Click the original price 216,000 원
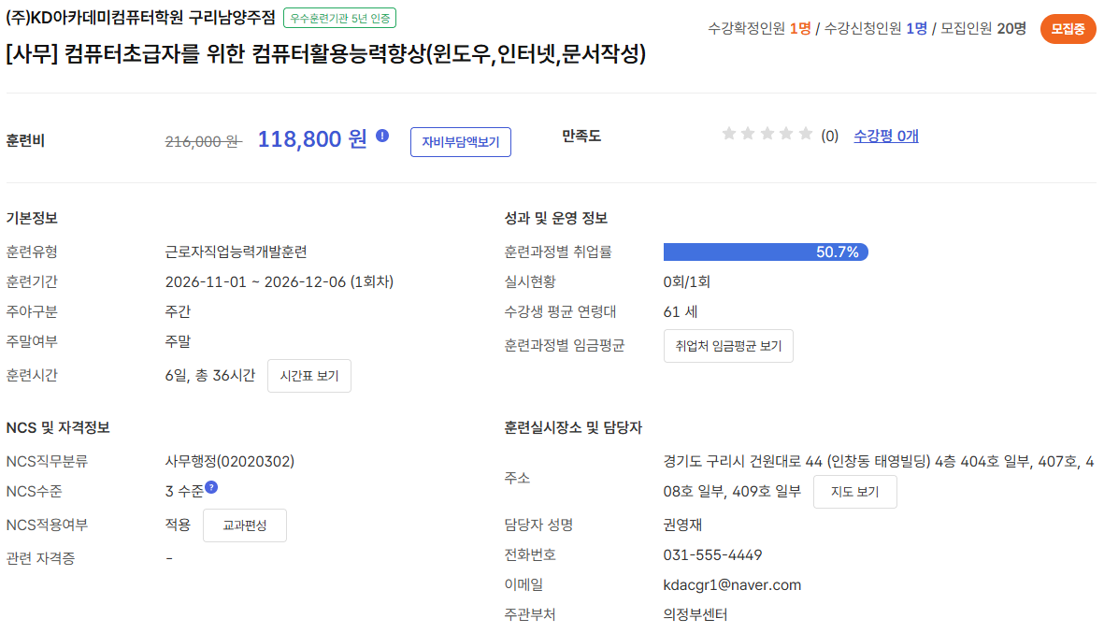The height and width of the screenshot is (633, 1104). (x=204, y=141)
